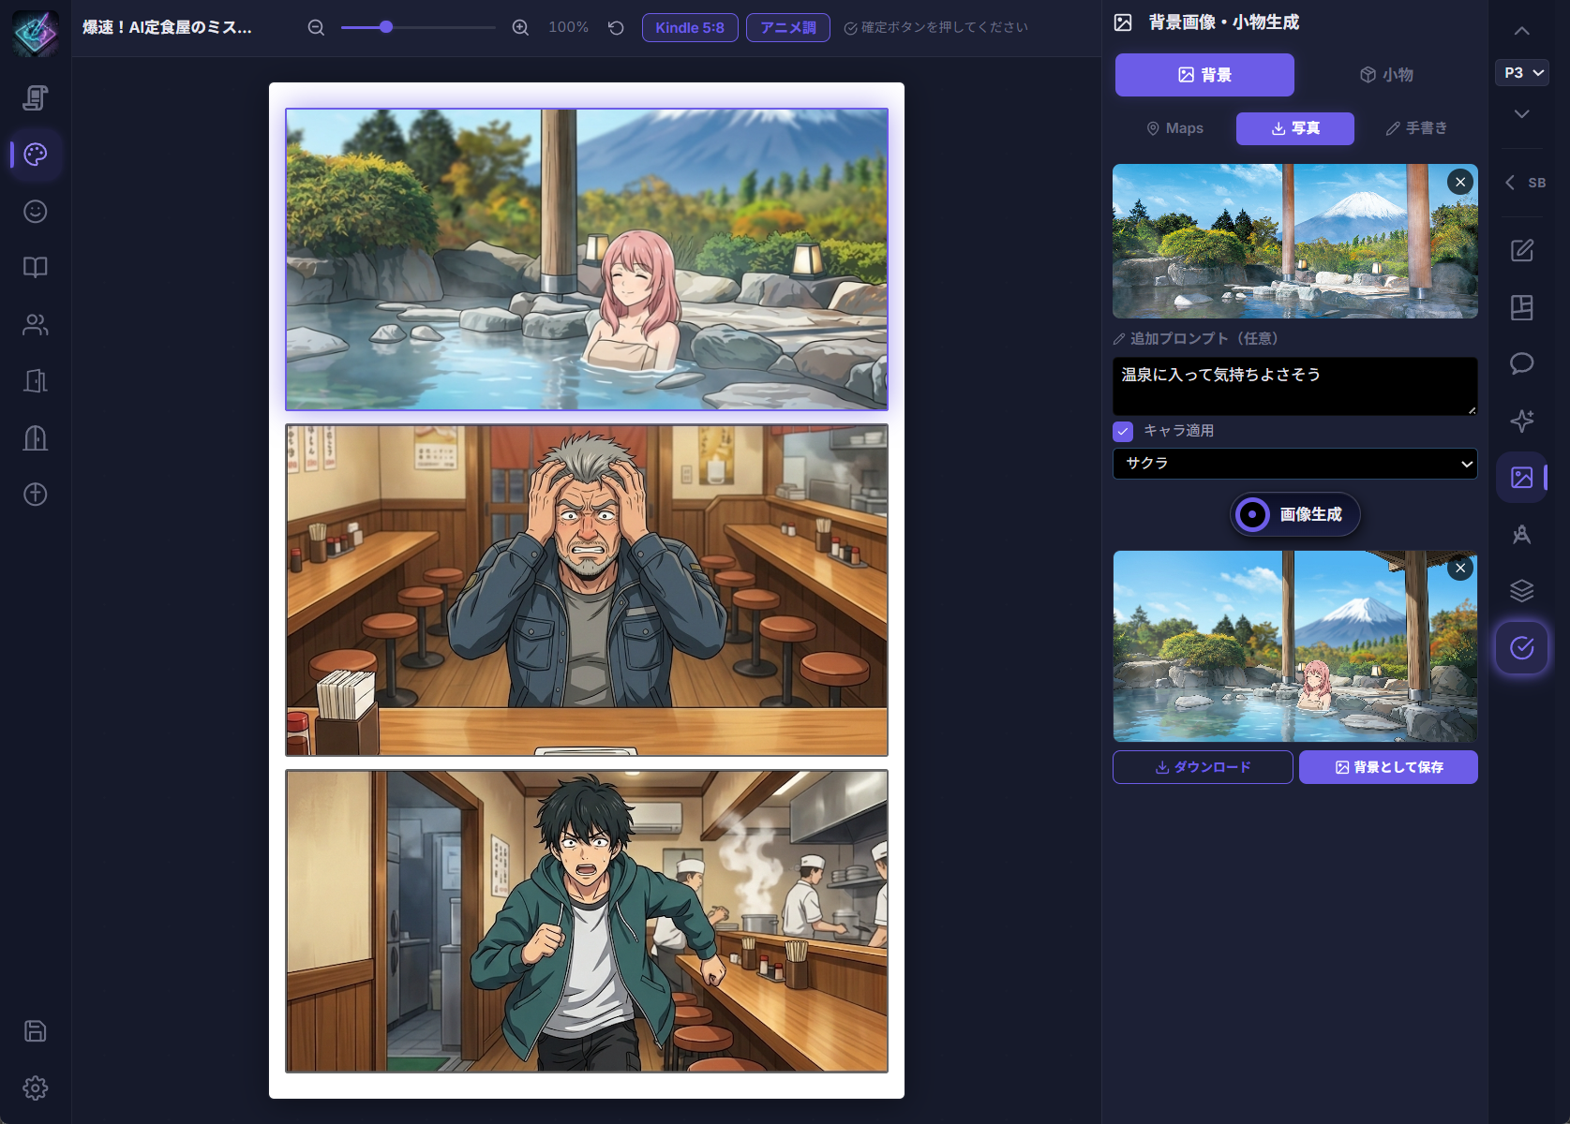Click the 背景として保存 button
Viewport: 1570px width, 1124px height.
[x=1388, y=767]
